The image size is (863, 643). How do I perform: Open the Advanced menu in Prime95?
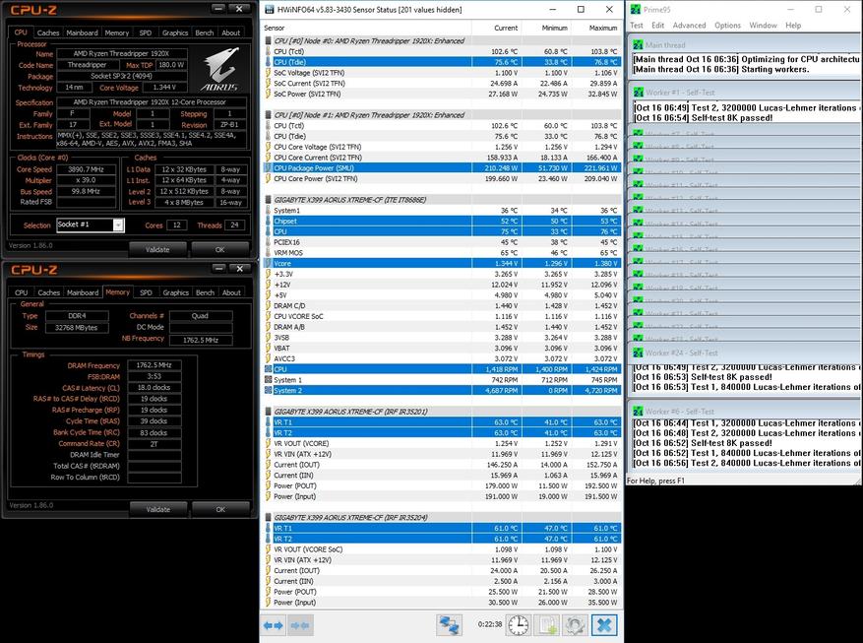tap(689, 25)
